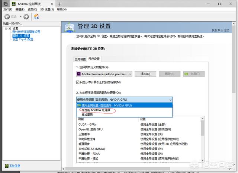Click main panel vertical scrollbar up arrow
238x173 pixels.
click(234, 24)
